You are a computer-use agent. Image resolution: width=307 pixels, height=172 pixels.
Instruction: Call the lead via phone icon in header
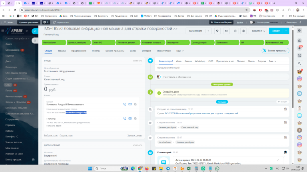coord(217,31)
